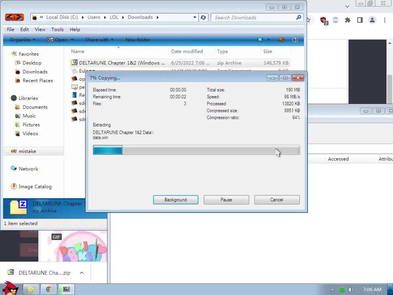
Task: Open Chrome extensions puzzle icon
Action: (347, 20)
